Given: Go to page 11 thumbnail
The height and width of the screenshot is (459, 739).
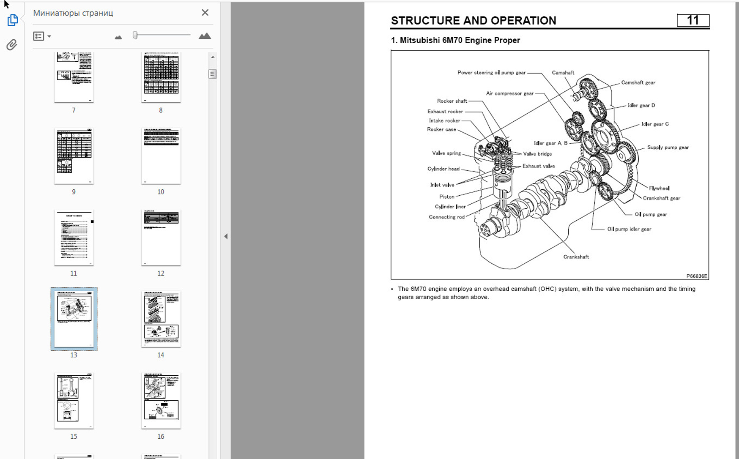Looking at the screenshot, I should tap(74, 238).
